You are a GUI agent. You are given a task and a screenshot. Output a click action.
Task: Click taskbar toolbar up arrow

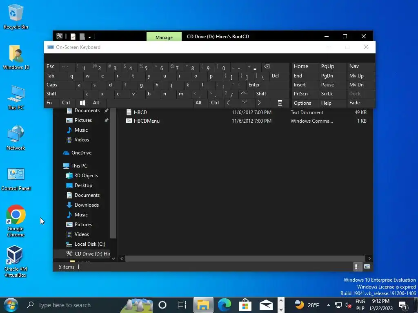(x=281, y=301)
